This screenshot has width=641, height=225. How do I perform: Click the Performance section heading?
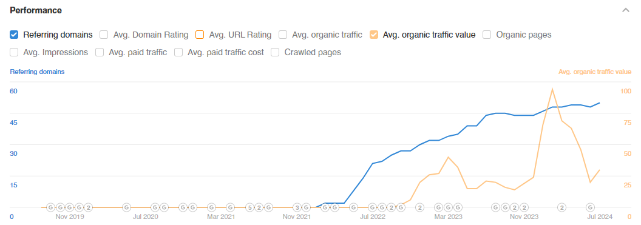36,11
